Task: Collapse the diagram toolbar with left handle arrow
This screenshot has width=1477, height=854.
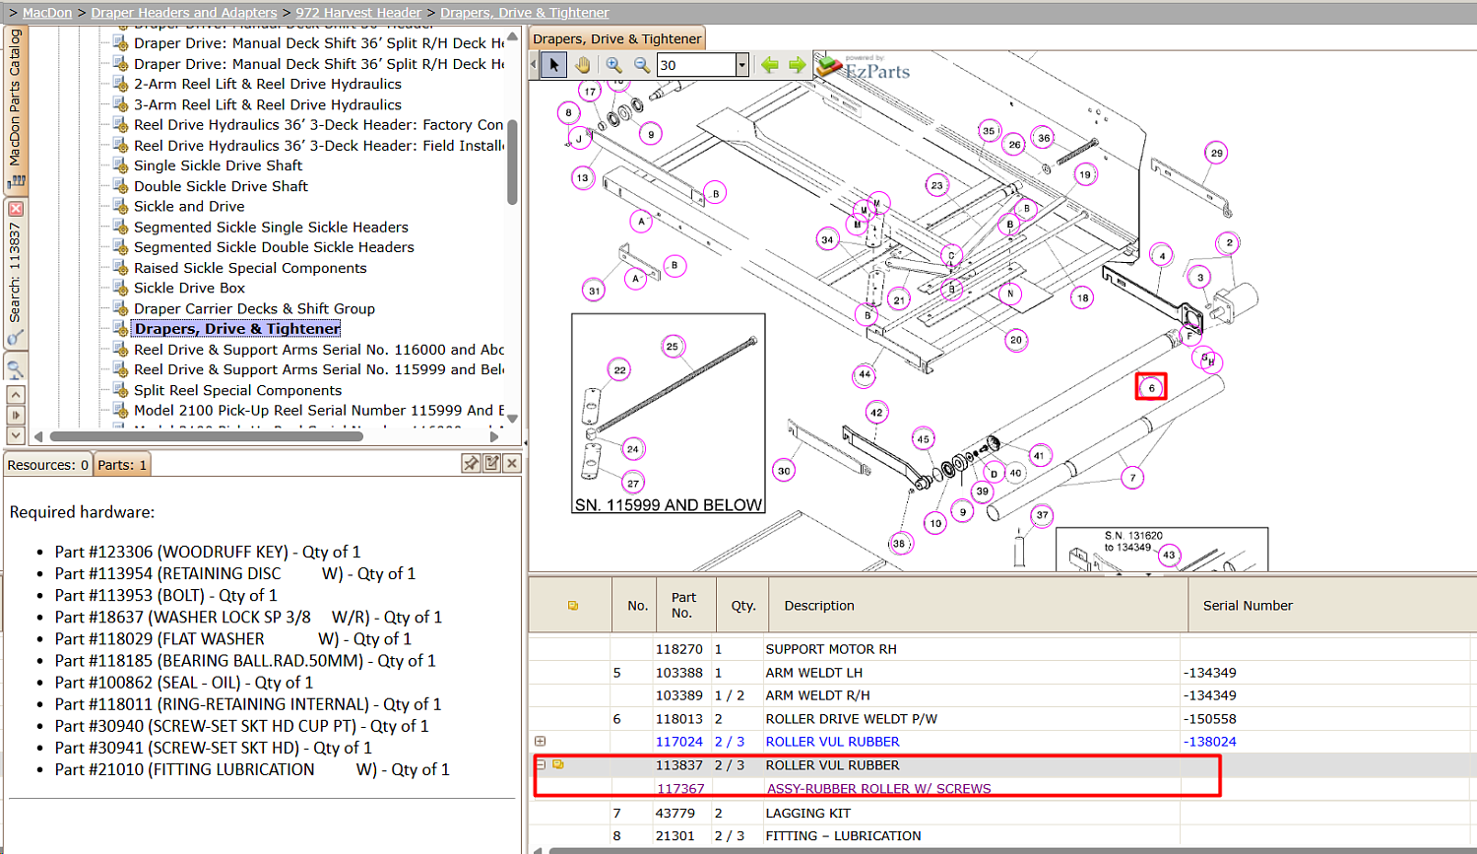Action: coord(534,65)
